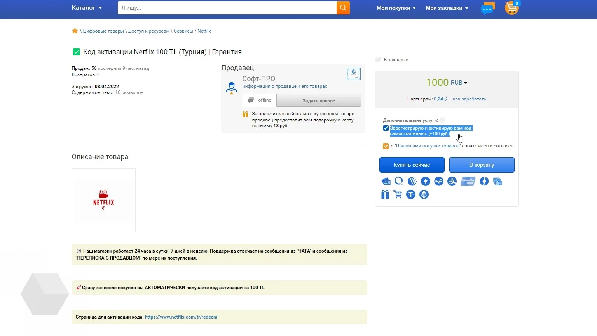This screenshot has height=336, width=597.
Task: Click the upload date '08.04.2022'
Action: coord(107,87)
